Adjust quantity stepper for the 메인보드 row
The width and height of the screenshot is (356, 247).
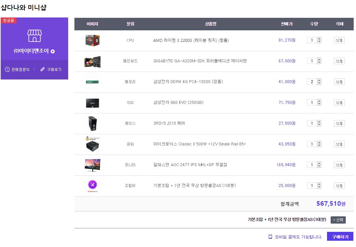click(x=319, y=61)
